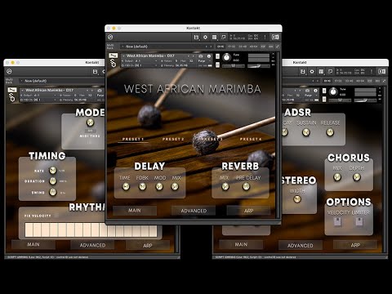This screenshot has width=392, height=294.
Task: Click the ADSR RELEASE knob
Action: tap(330, 132)
